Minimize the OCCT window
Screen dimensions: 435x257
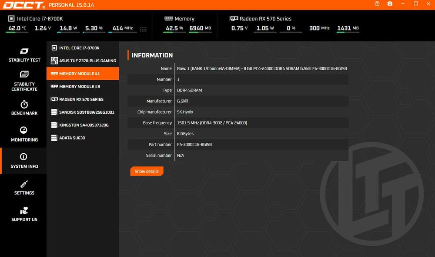pyautogui.click(x=402, y=3)
